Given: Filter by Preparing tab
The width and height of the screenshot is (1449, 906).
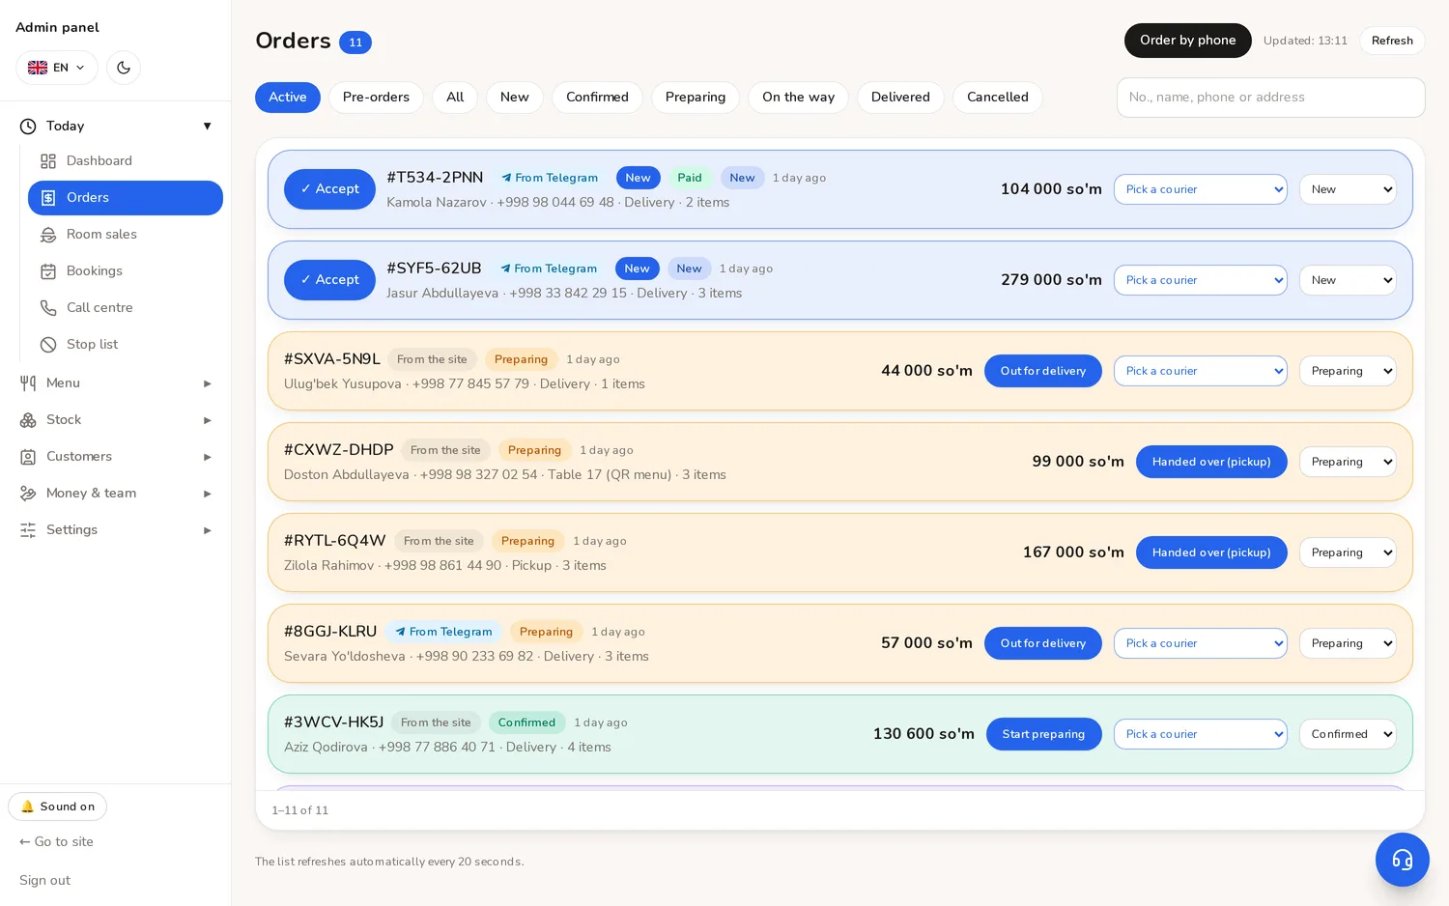Looking at the screenshot, I should click(696, 98).
